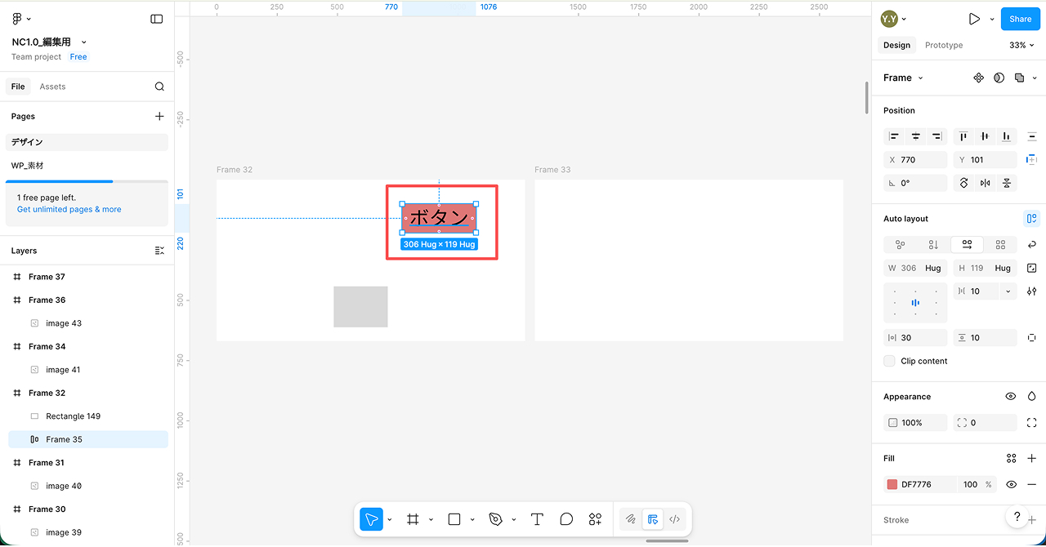The height and width of the screenshot is (547, 1046).
Task: Toggle the left sidebar panel icon
Action: (157, 19)
